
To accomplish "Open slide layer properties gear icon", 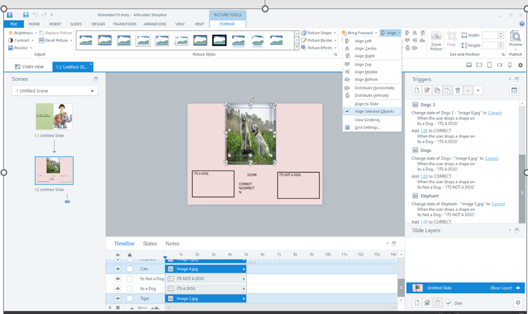I will tap(517, 302).
